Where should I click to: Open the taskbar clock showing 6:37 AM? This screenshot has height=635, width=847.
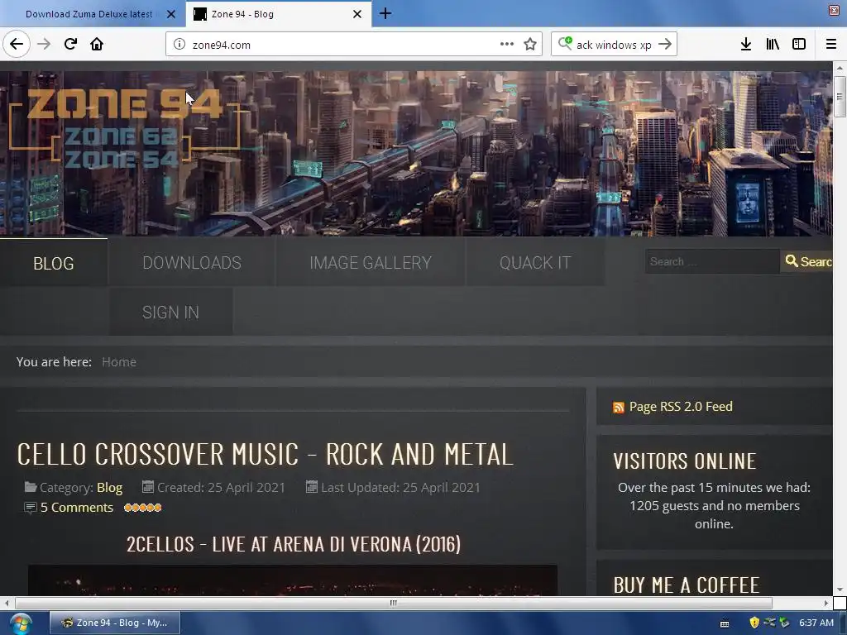(816, 623)
